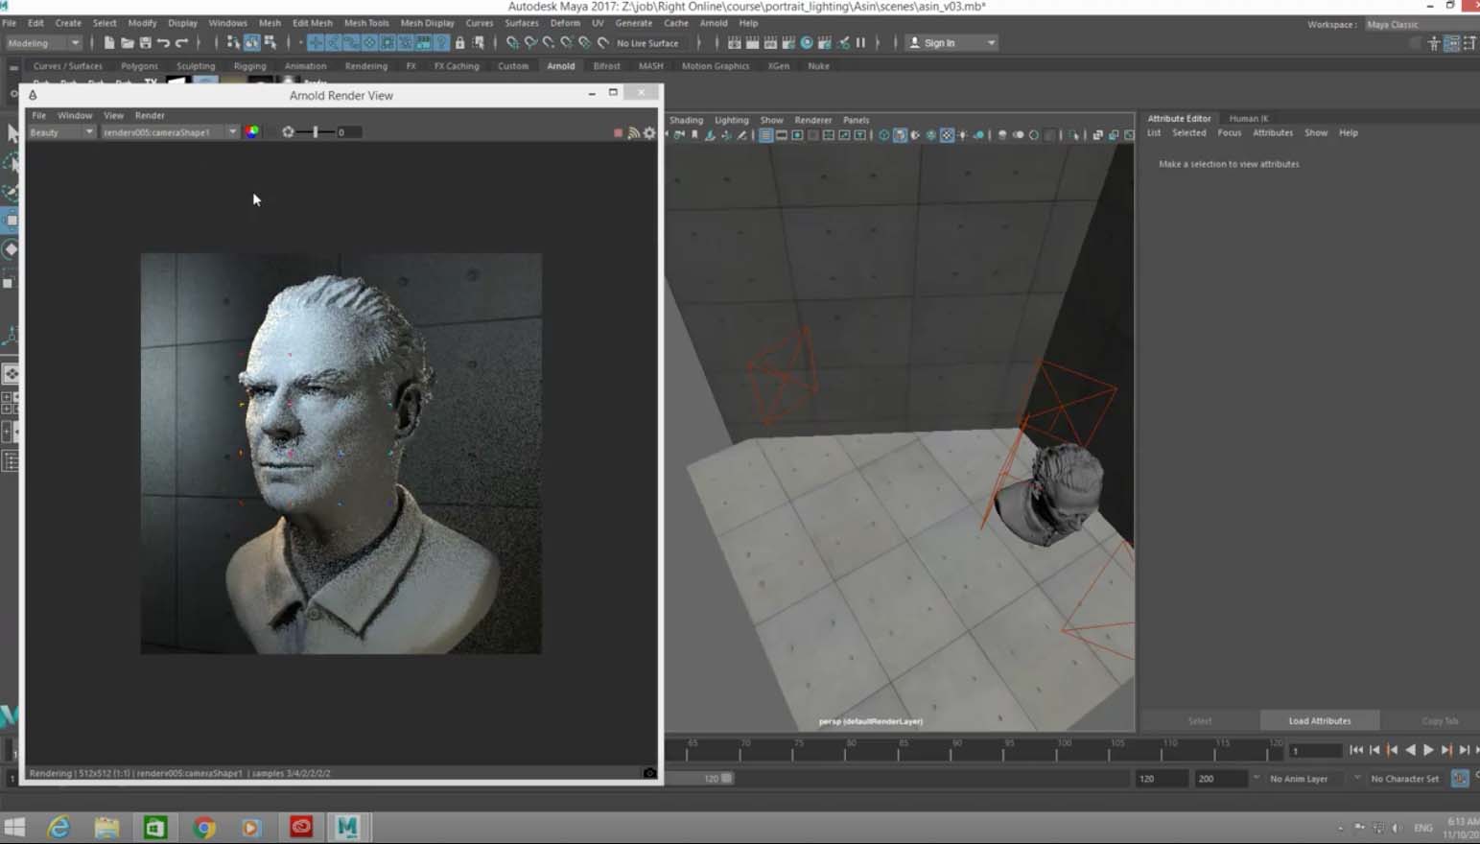Click the open scene folder icon
This screenshot has height=844, width=1480.
(x=128, y=43)
